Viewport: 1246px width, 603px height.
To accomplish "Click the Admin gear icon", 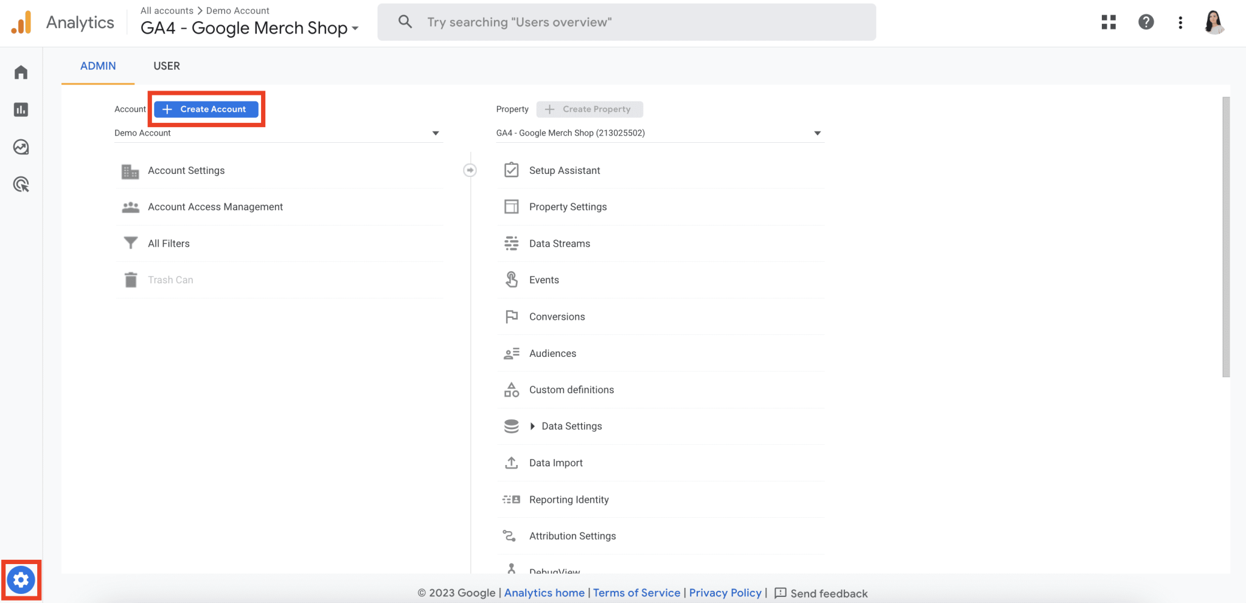I will (x=21, y=580).
